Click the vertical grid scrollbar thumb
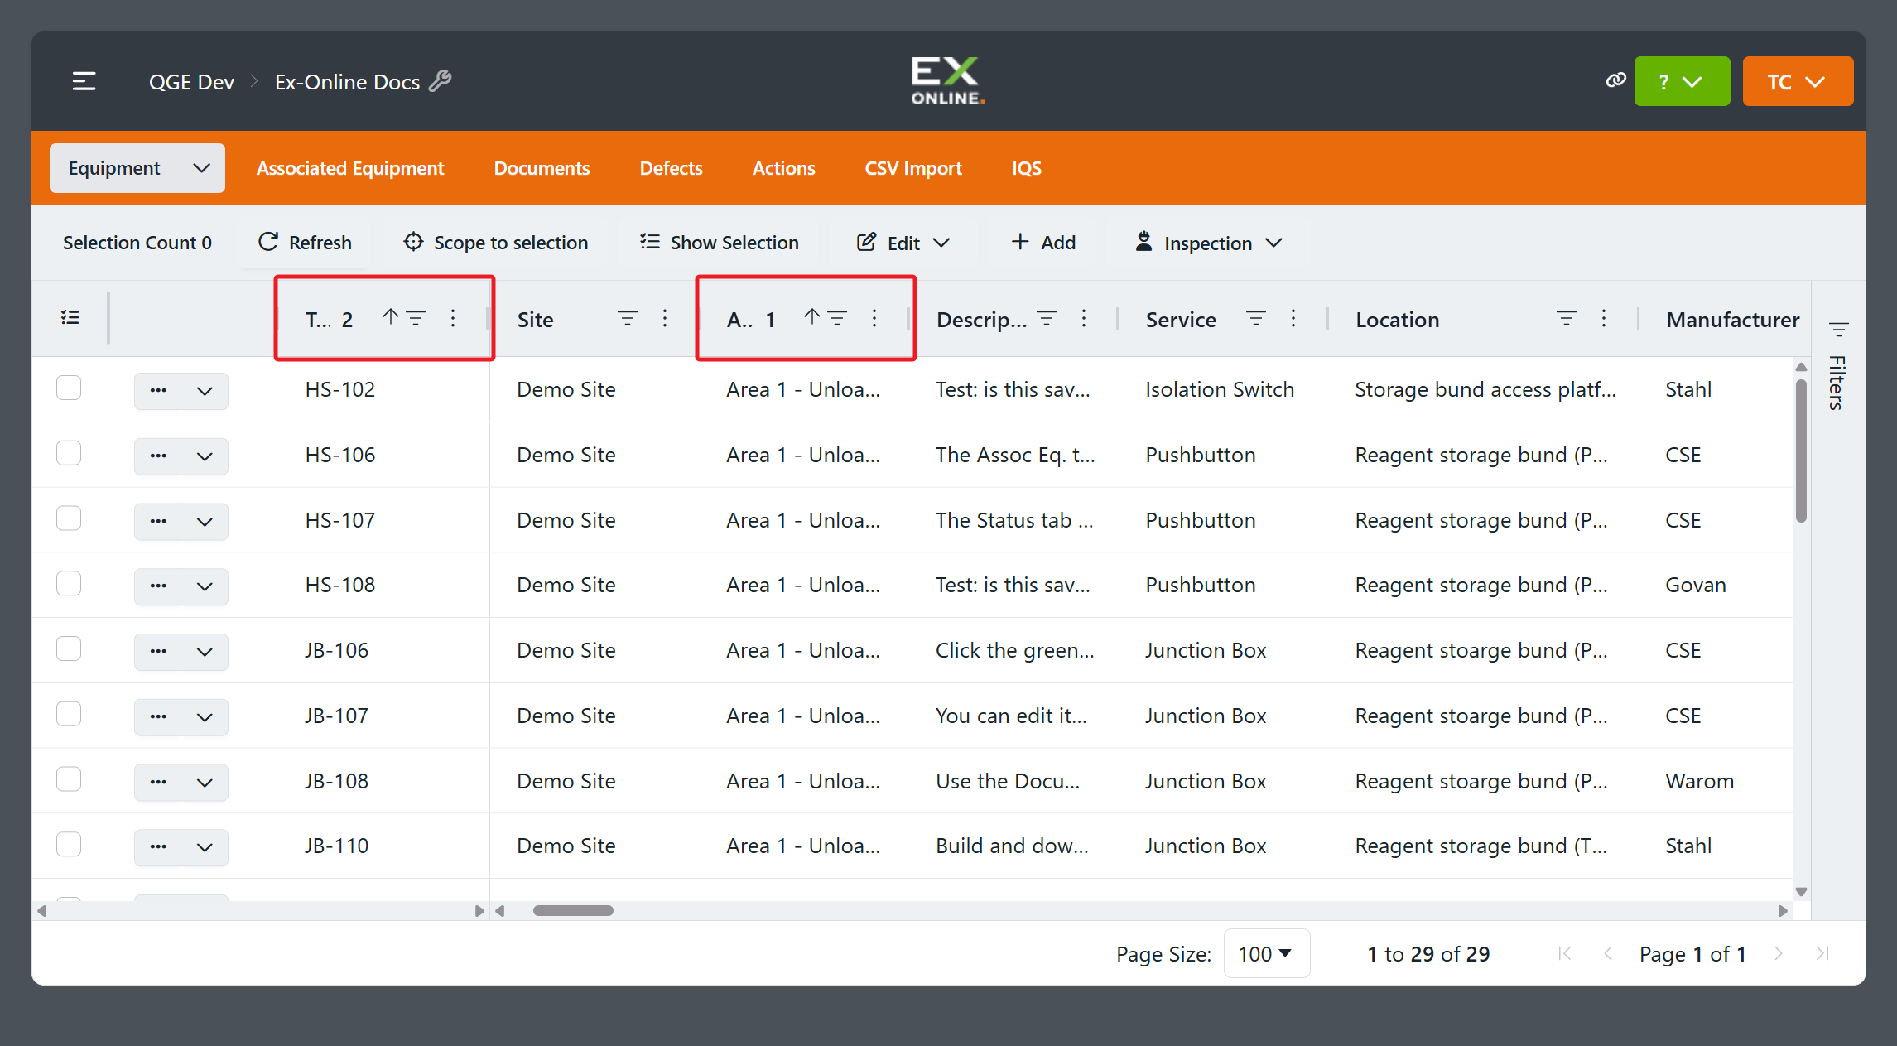Screen dimensions: 1897x1046 [1801, 451]
